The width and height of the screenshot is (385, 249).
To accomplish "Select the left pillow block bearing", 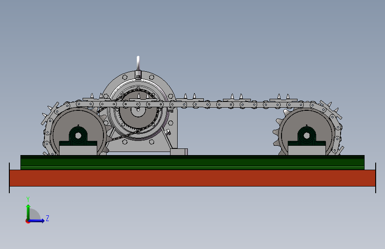I will tap(78, 136).
